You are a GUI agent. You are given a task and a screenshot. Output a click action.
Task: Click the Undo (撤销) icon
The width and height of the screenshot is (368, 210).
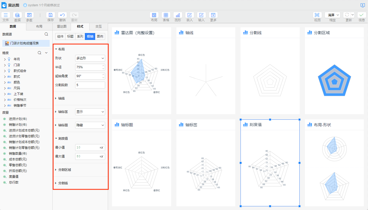pyautogui.click(x=62, y=15)
